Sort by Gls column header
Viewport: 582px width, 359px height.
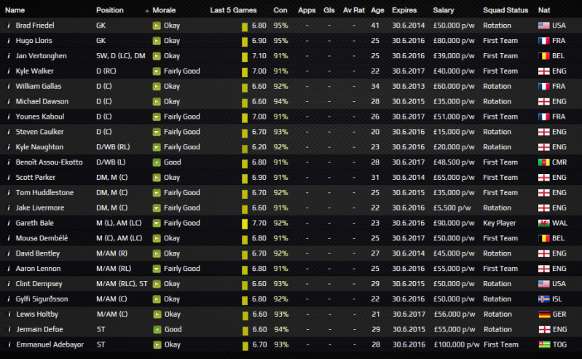329,10
